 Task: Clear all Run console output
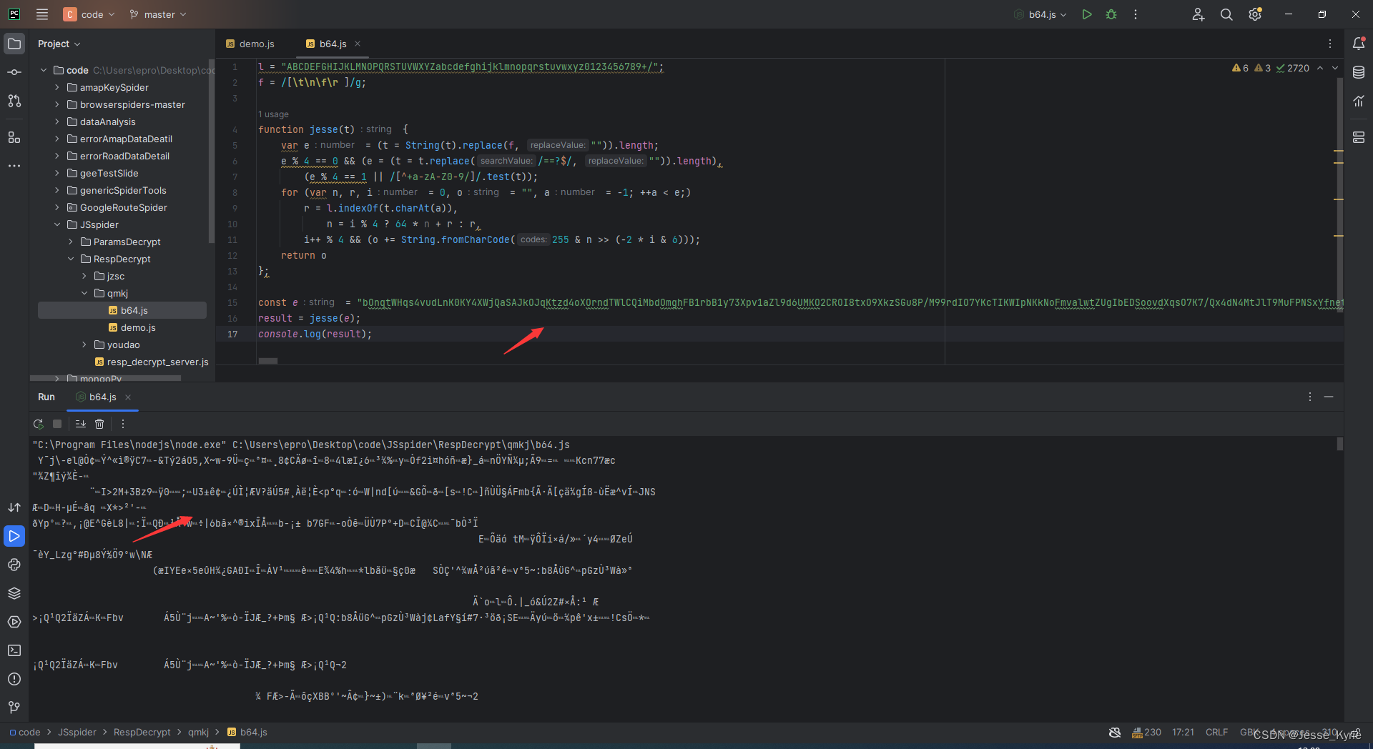99,424
